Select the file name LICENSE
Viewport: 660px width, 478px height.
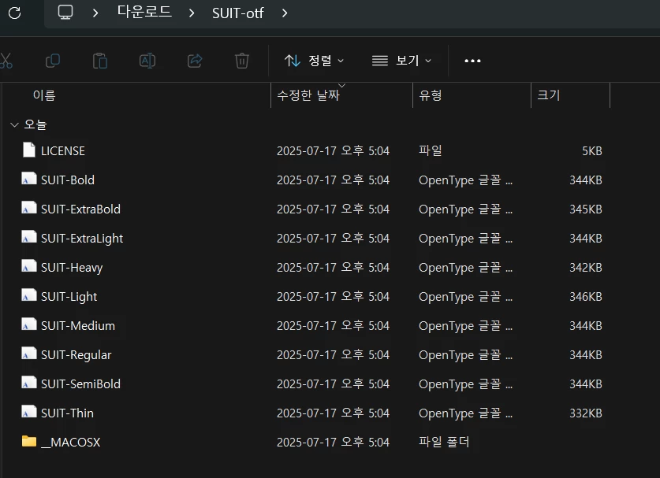(63, 151)
